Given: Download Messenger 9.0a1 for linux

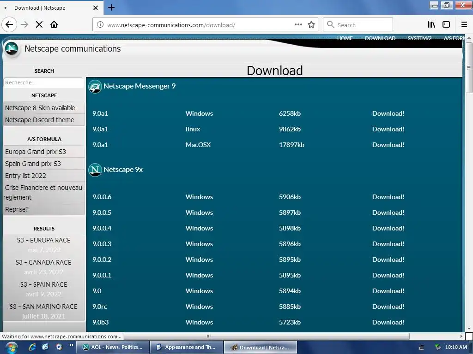Looking at the screenshot, I should 388,129.
